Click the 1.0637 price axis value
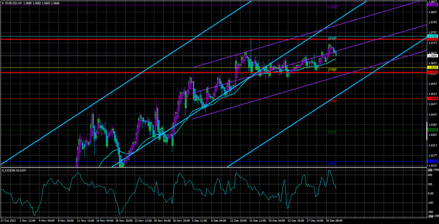This screenshot has width=439, height=224. [433, 63]
